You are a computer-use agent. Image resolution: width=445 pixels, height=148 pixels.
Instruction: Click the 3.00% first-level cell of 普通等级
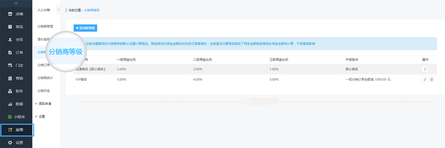pos(121,69)
